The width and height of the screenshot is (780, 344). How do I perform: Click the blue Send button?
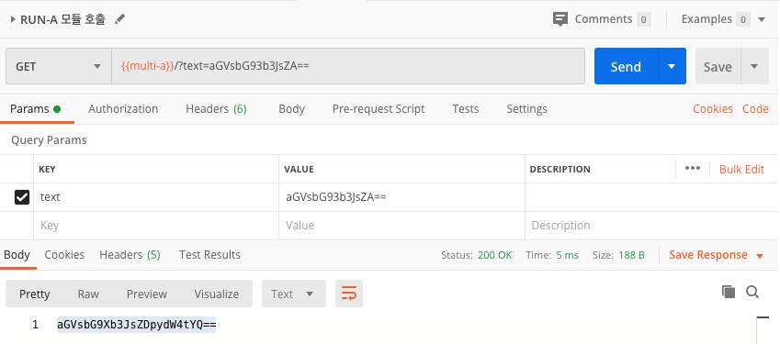click(626, 66)
